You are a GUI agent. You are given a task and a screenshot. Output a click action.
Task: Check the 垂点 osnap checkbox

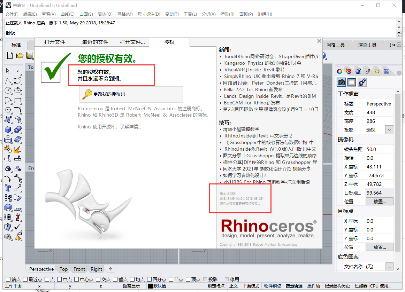[x=115, y=279]
